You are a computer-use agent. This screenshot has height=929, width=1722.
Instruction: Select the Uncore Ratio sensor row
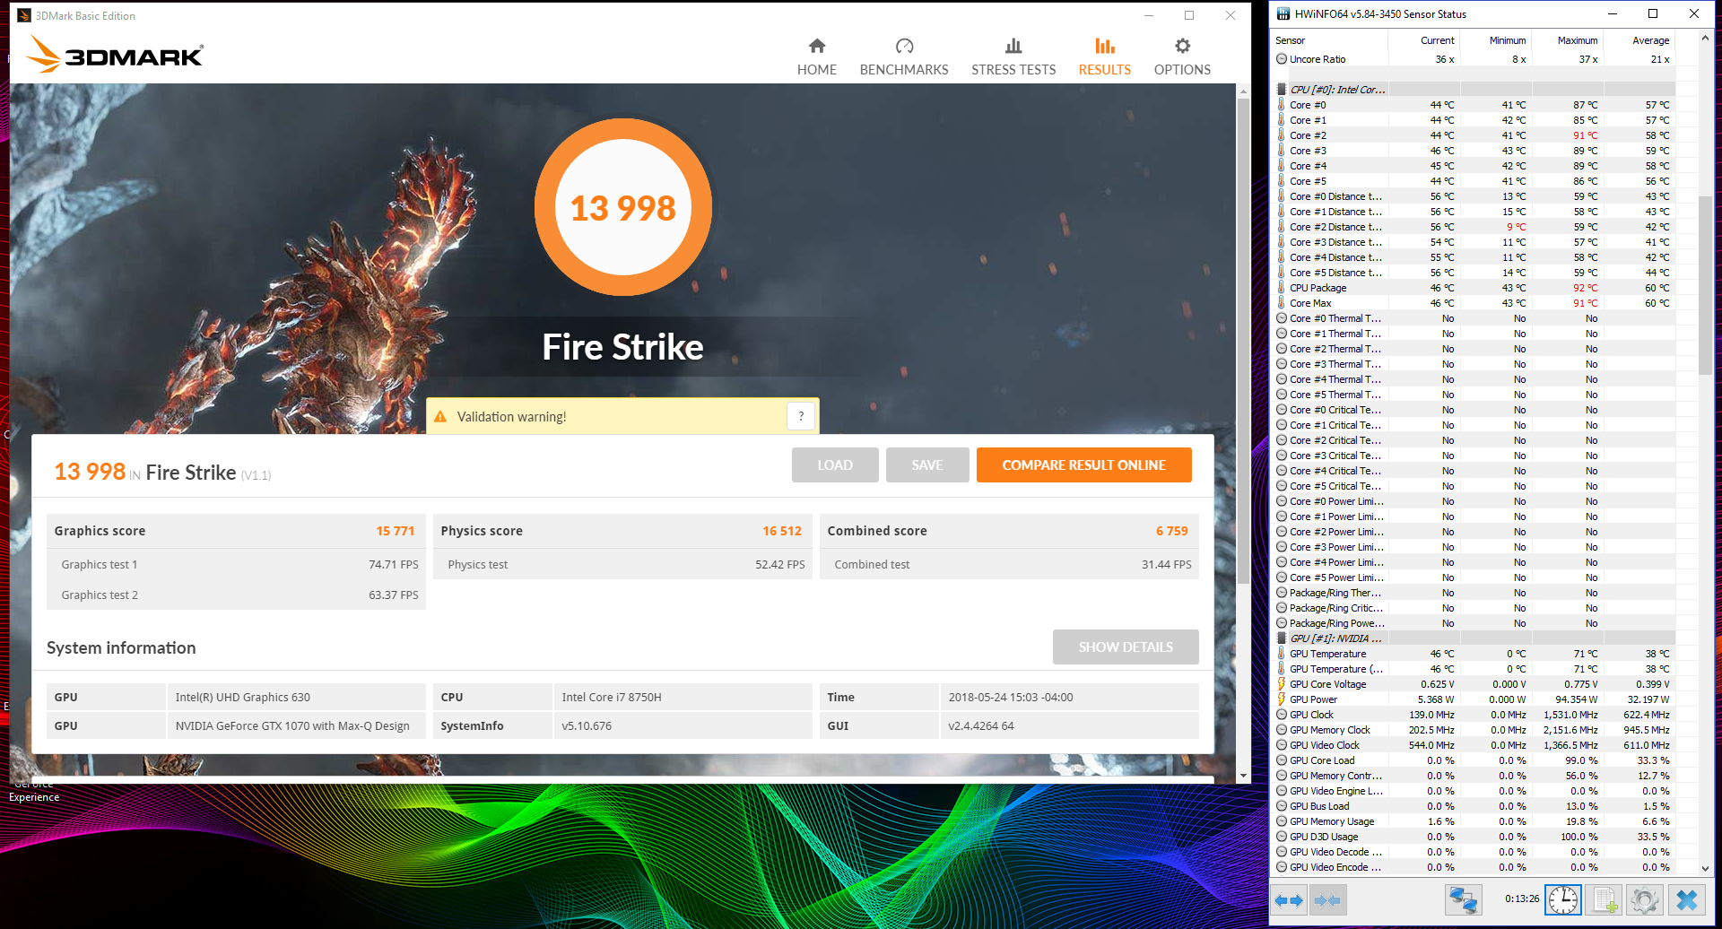1474,59
